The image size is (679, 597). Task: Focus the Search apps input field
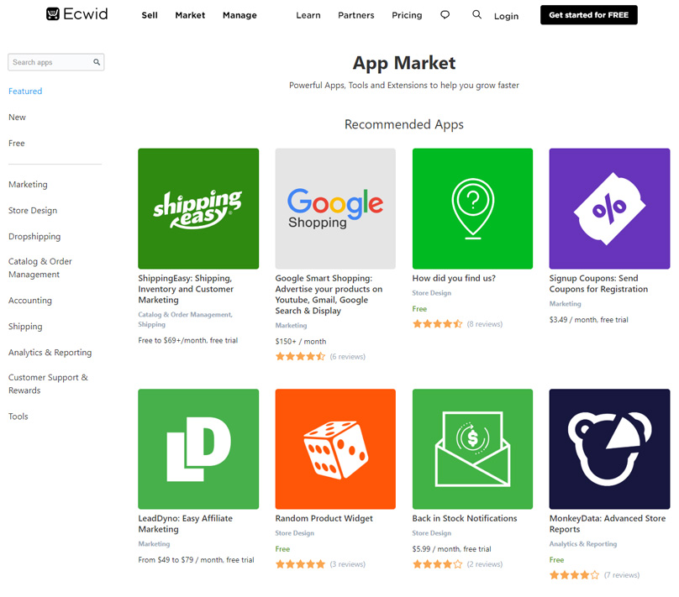pyautogui.click(x=49, y=62)
